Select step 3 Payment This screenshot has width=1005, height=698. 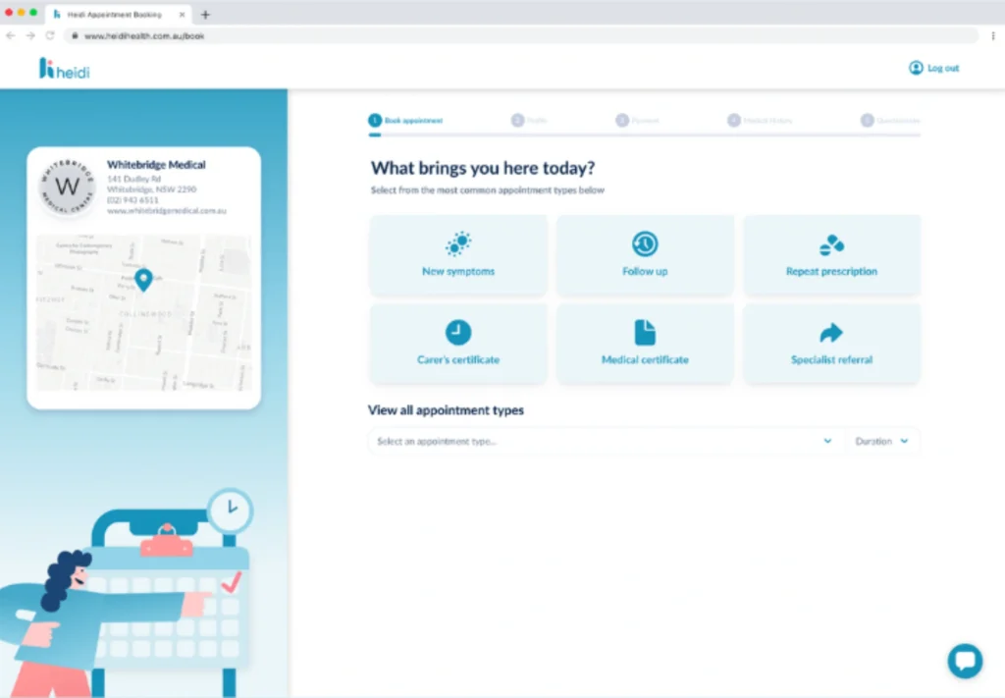pos(637,120)
